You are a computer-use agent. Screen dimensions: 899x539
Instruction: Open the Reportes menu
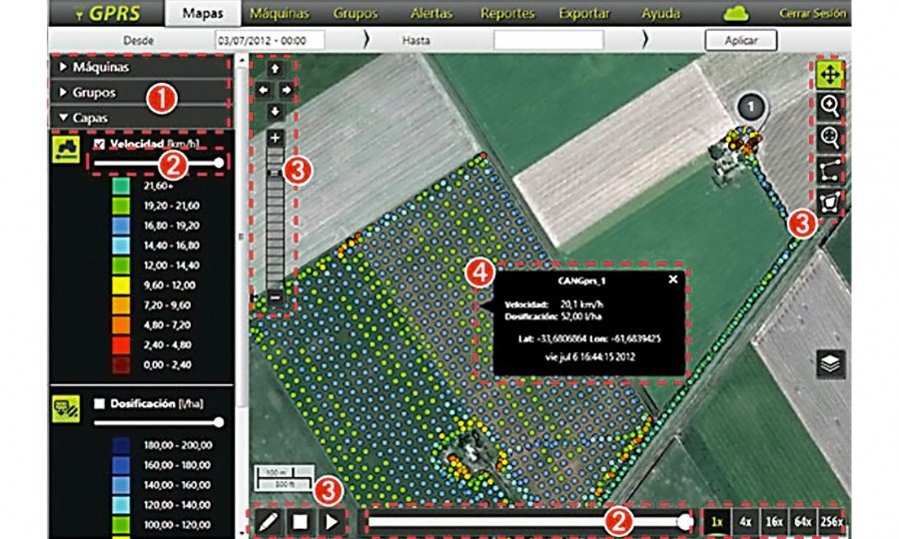507,14
